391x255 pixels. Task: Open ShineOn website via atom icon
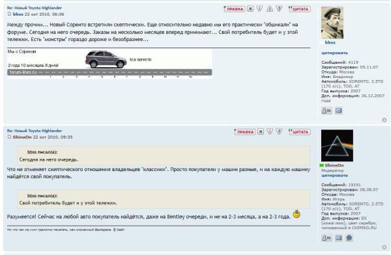pyautogui.click(x=349, y=238)
